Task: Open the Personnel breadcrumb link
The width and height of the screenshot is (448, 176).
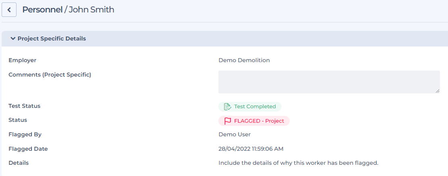Action: pos(42,10)
